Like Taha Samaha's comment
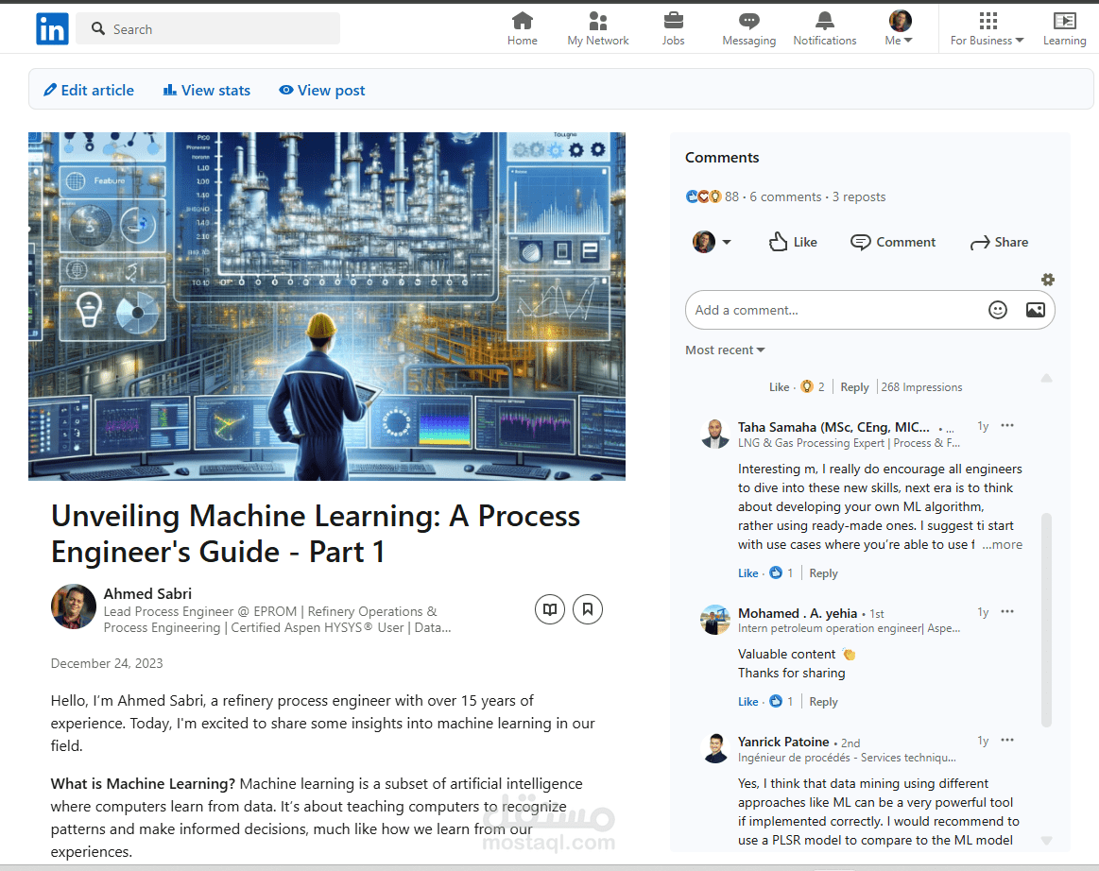 tap(747, 573)
